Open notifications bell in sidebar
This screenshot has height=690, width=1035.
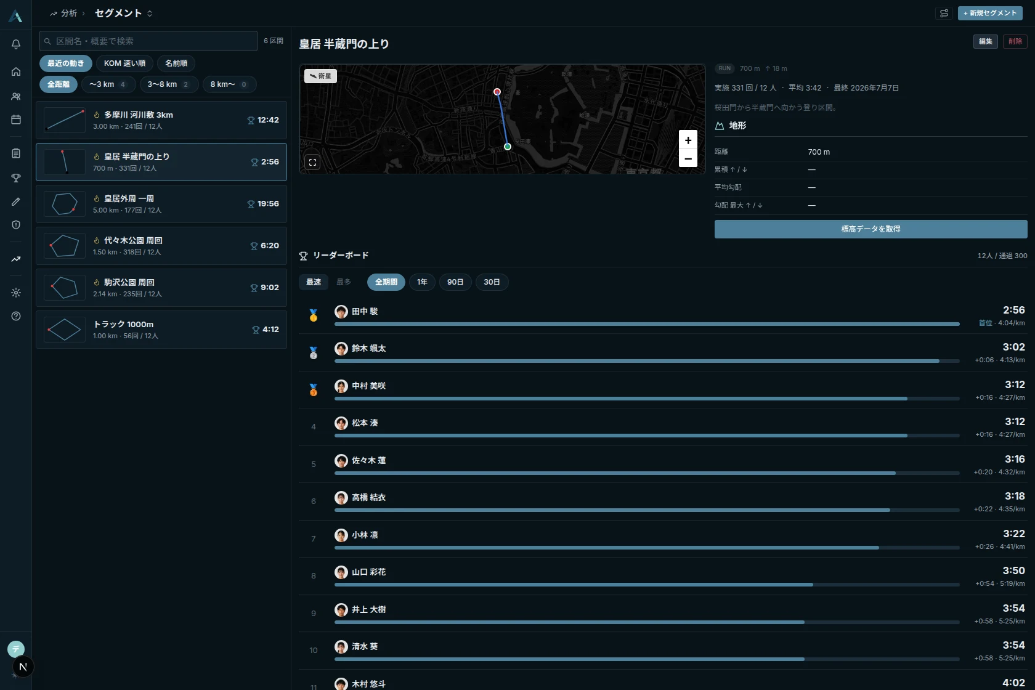click(16, 44)
